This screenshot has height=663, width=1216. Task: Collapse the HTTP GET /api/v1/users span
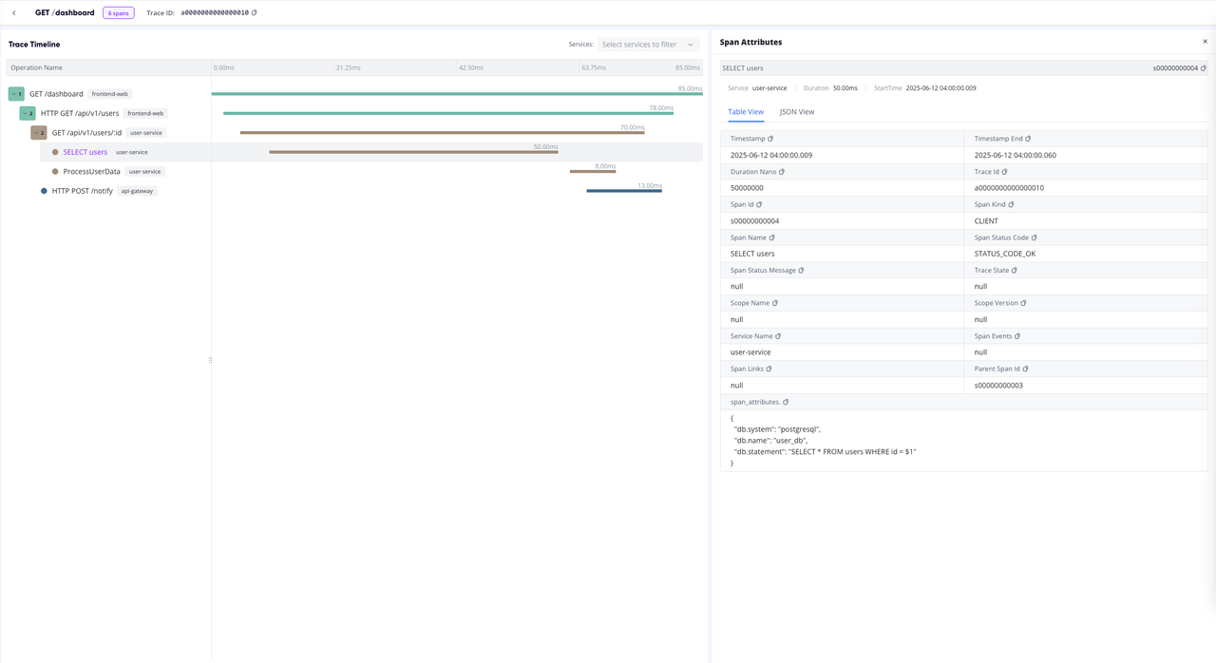(x=28, y=113)
